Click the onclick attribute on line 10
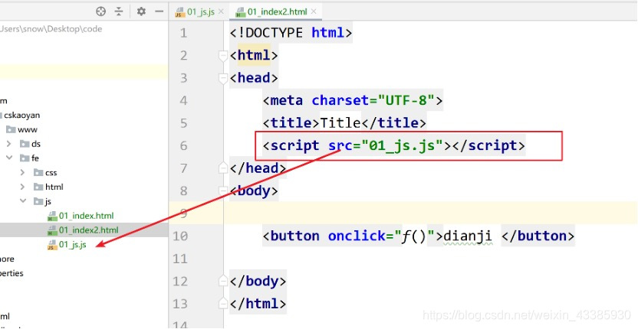 pyautogui.click(x=357, y=236)
